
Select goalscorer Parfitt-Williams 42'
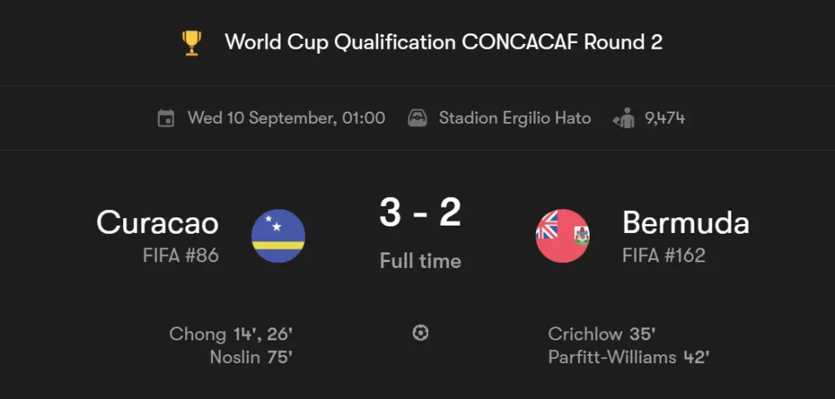coord(629,357)
